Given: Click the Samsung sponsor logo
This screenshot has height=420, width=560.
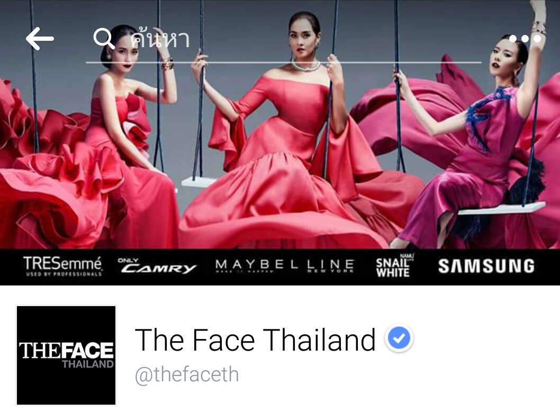Looking at the screenshot, I should [x=486, y=266].
